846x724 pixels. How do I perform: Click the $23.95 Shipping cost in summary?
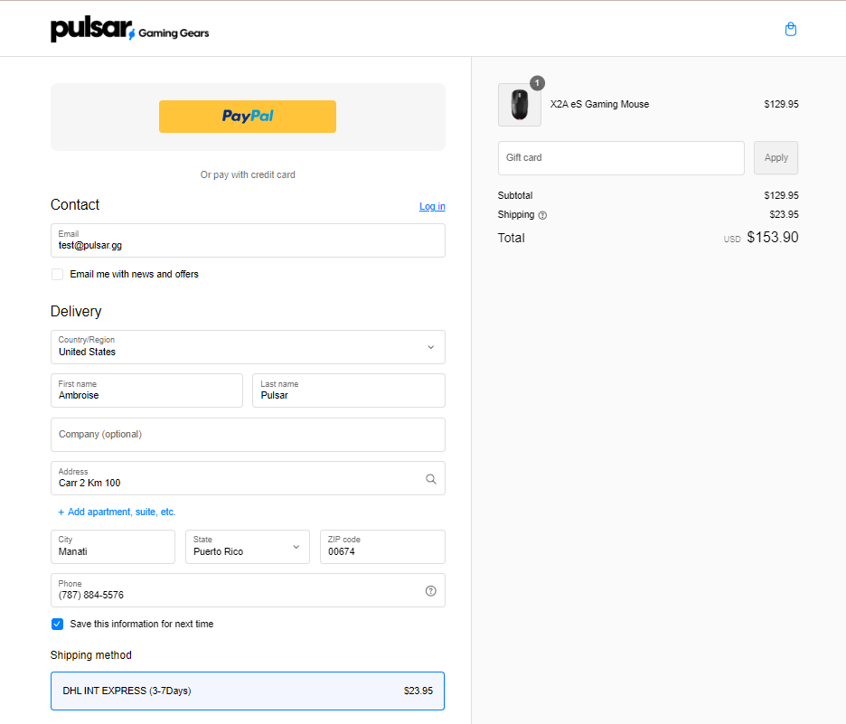784,214
